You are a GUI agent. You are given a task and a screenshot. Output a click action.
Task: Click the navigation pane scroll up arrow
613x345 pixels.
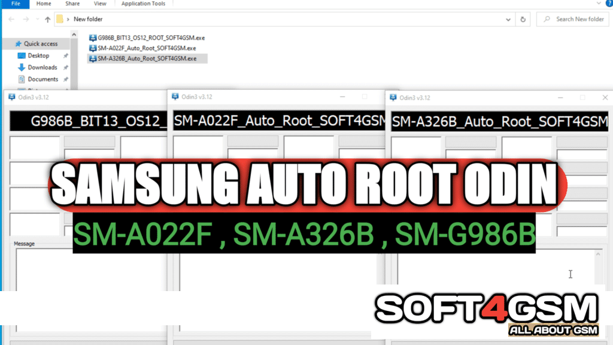74,35
